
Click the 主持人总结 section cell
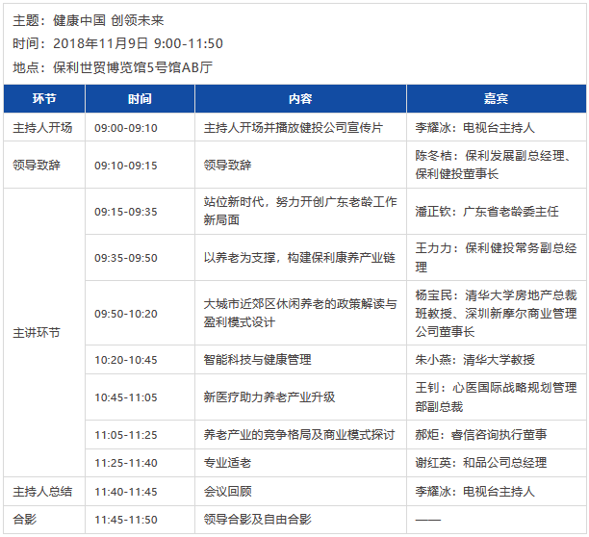click(42, 491)
